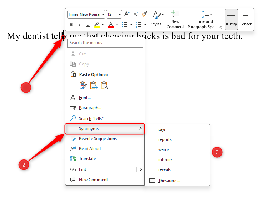Apply yellow text highlight color
Image resolution: width=268 pixels, height=197 pixels.
pyautogui.click(x=97, y=24)
